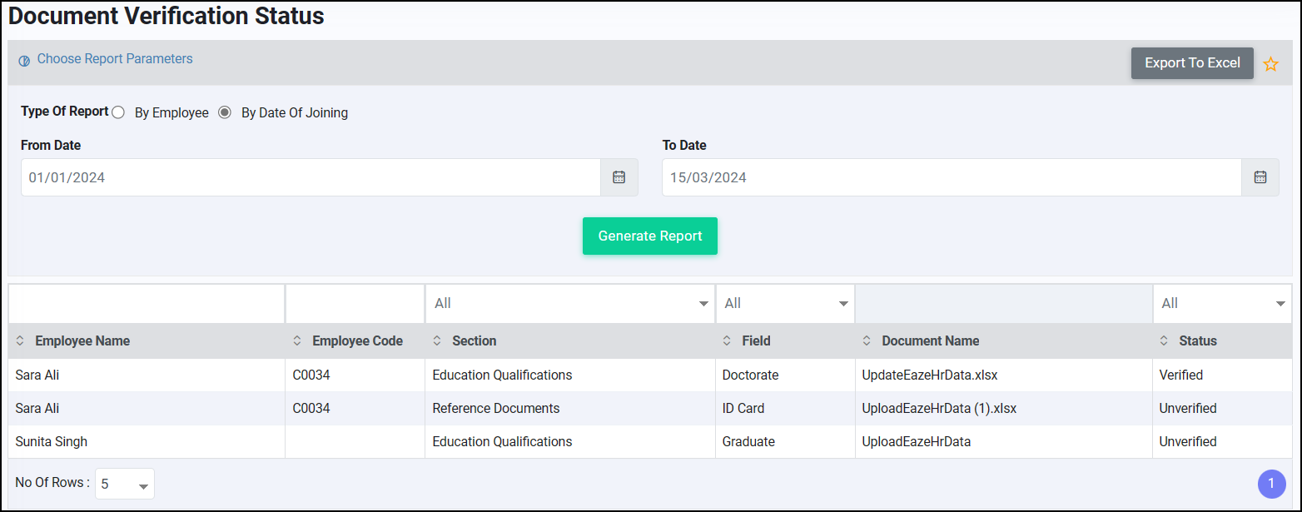
Task: Open the Status filter dropdown
Action: pos(1221,304)
